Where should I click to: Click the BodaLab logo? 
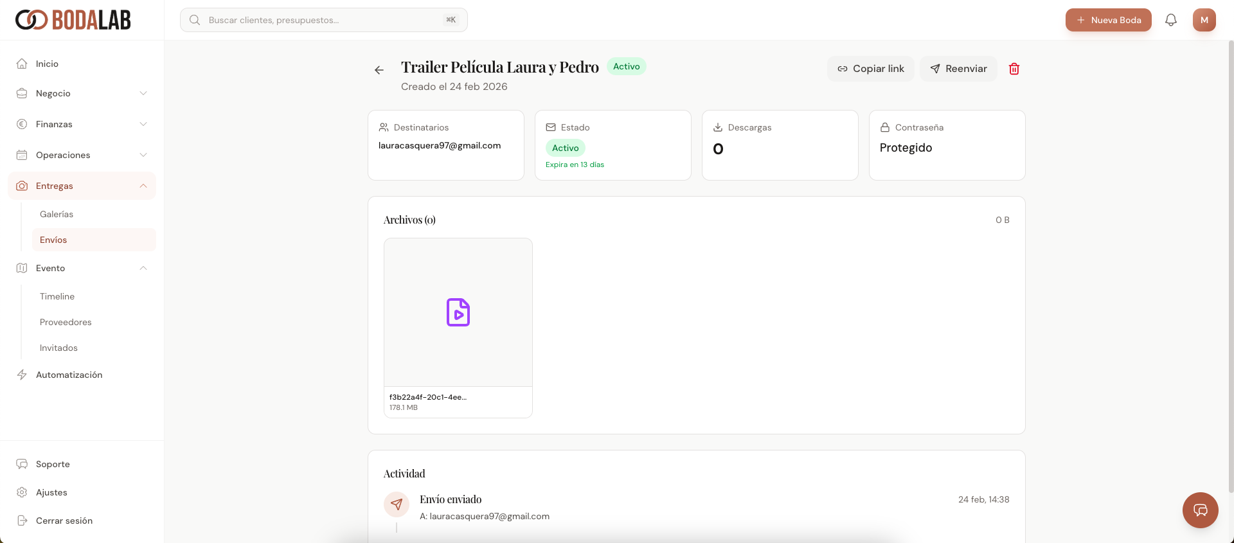tap(73, 20)
